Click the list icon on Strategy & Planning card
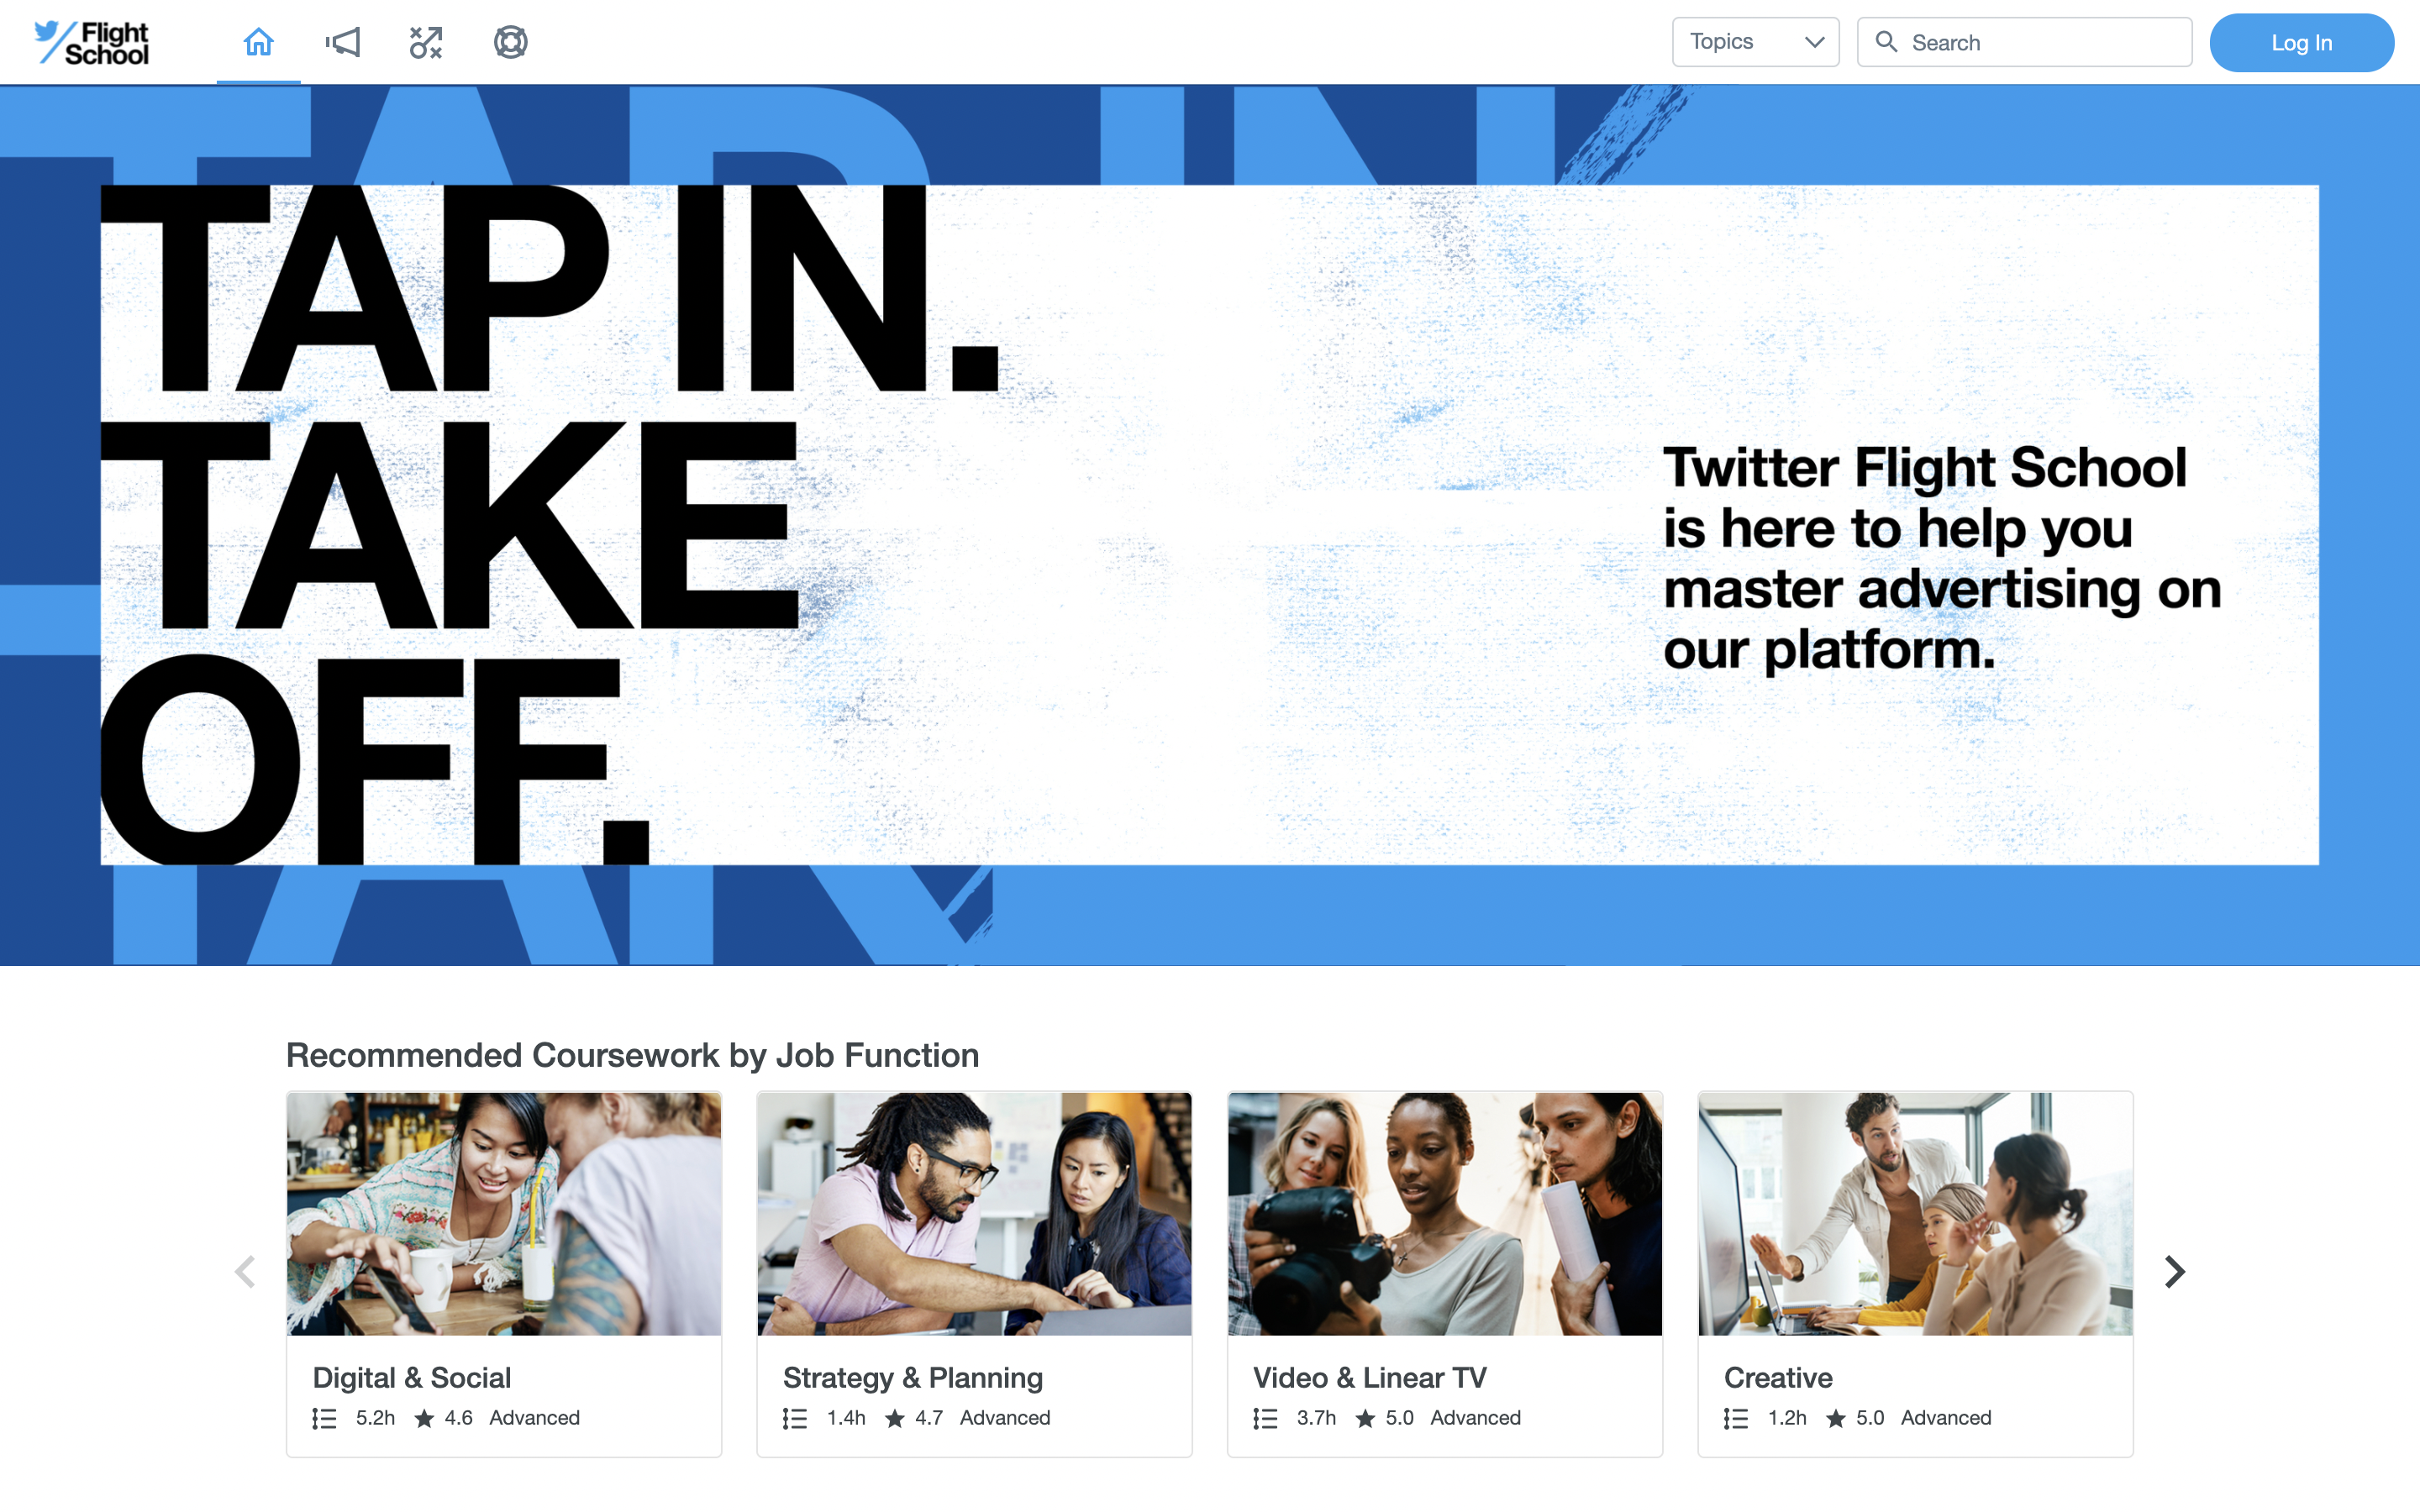The width and height of the screenshot is (2420, 1512). (795, 1418)
